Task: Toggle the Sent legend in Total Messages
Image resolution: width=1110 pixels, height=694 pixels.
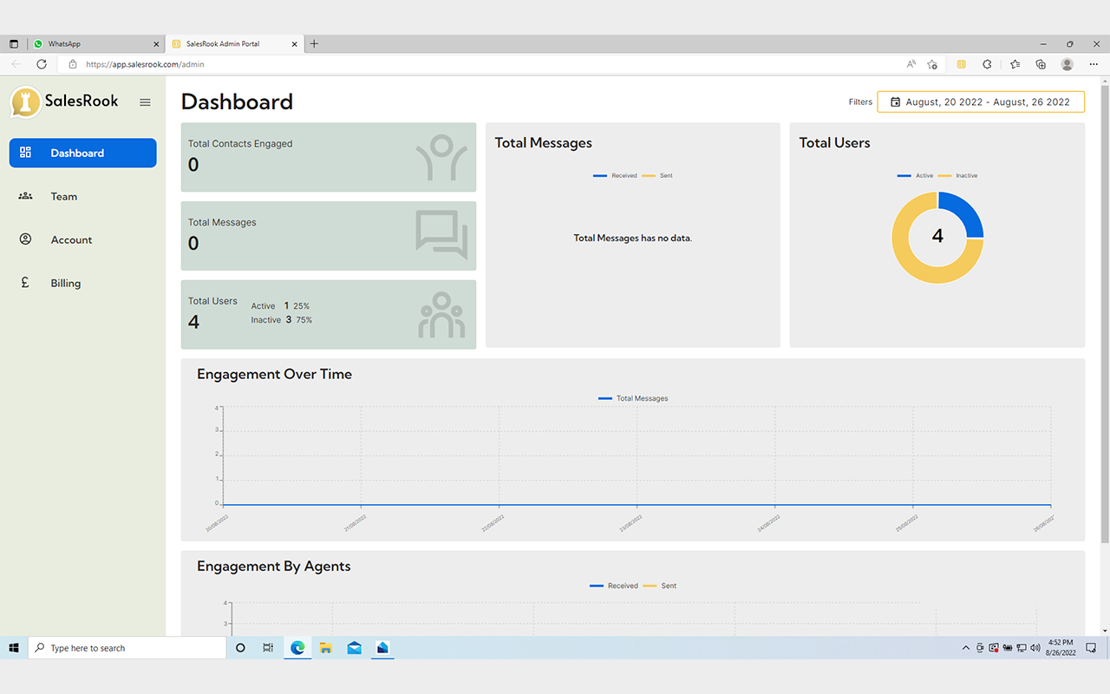Action: 657,175
